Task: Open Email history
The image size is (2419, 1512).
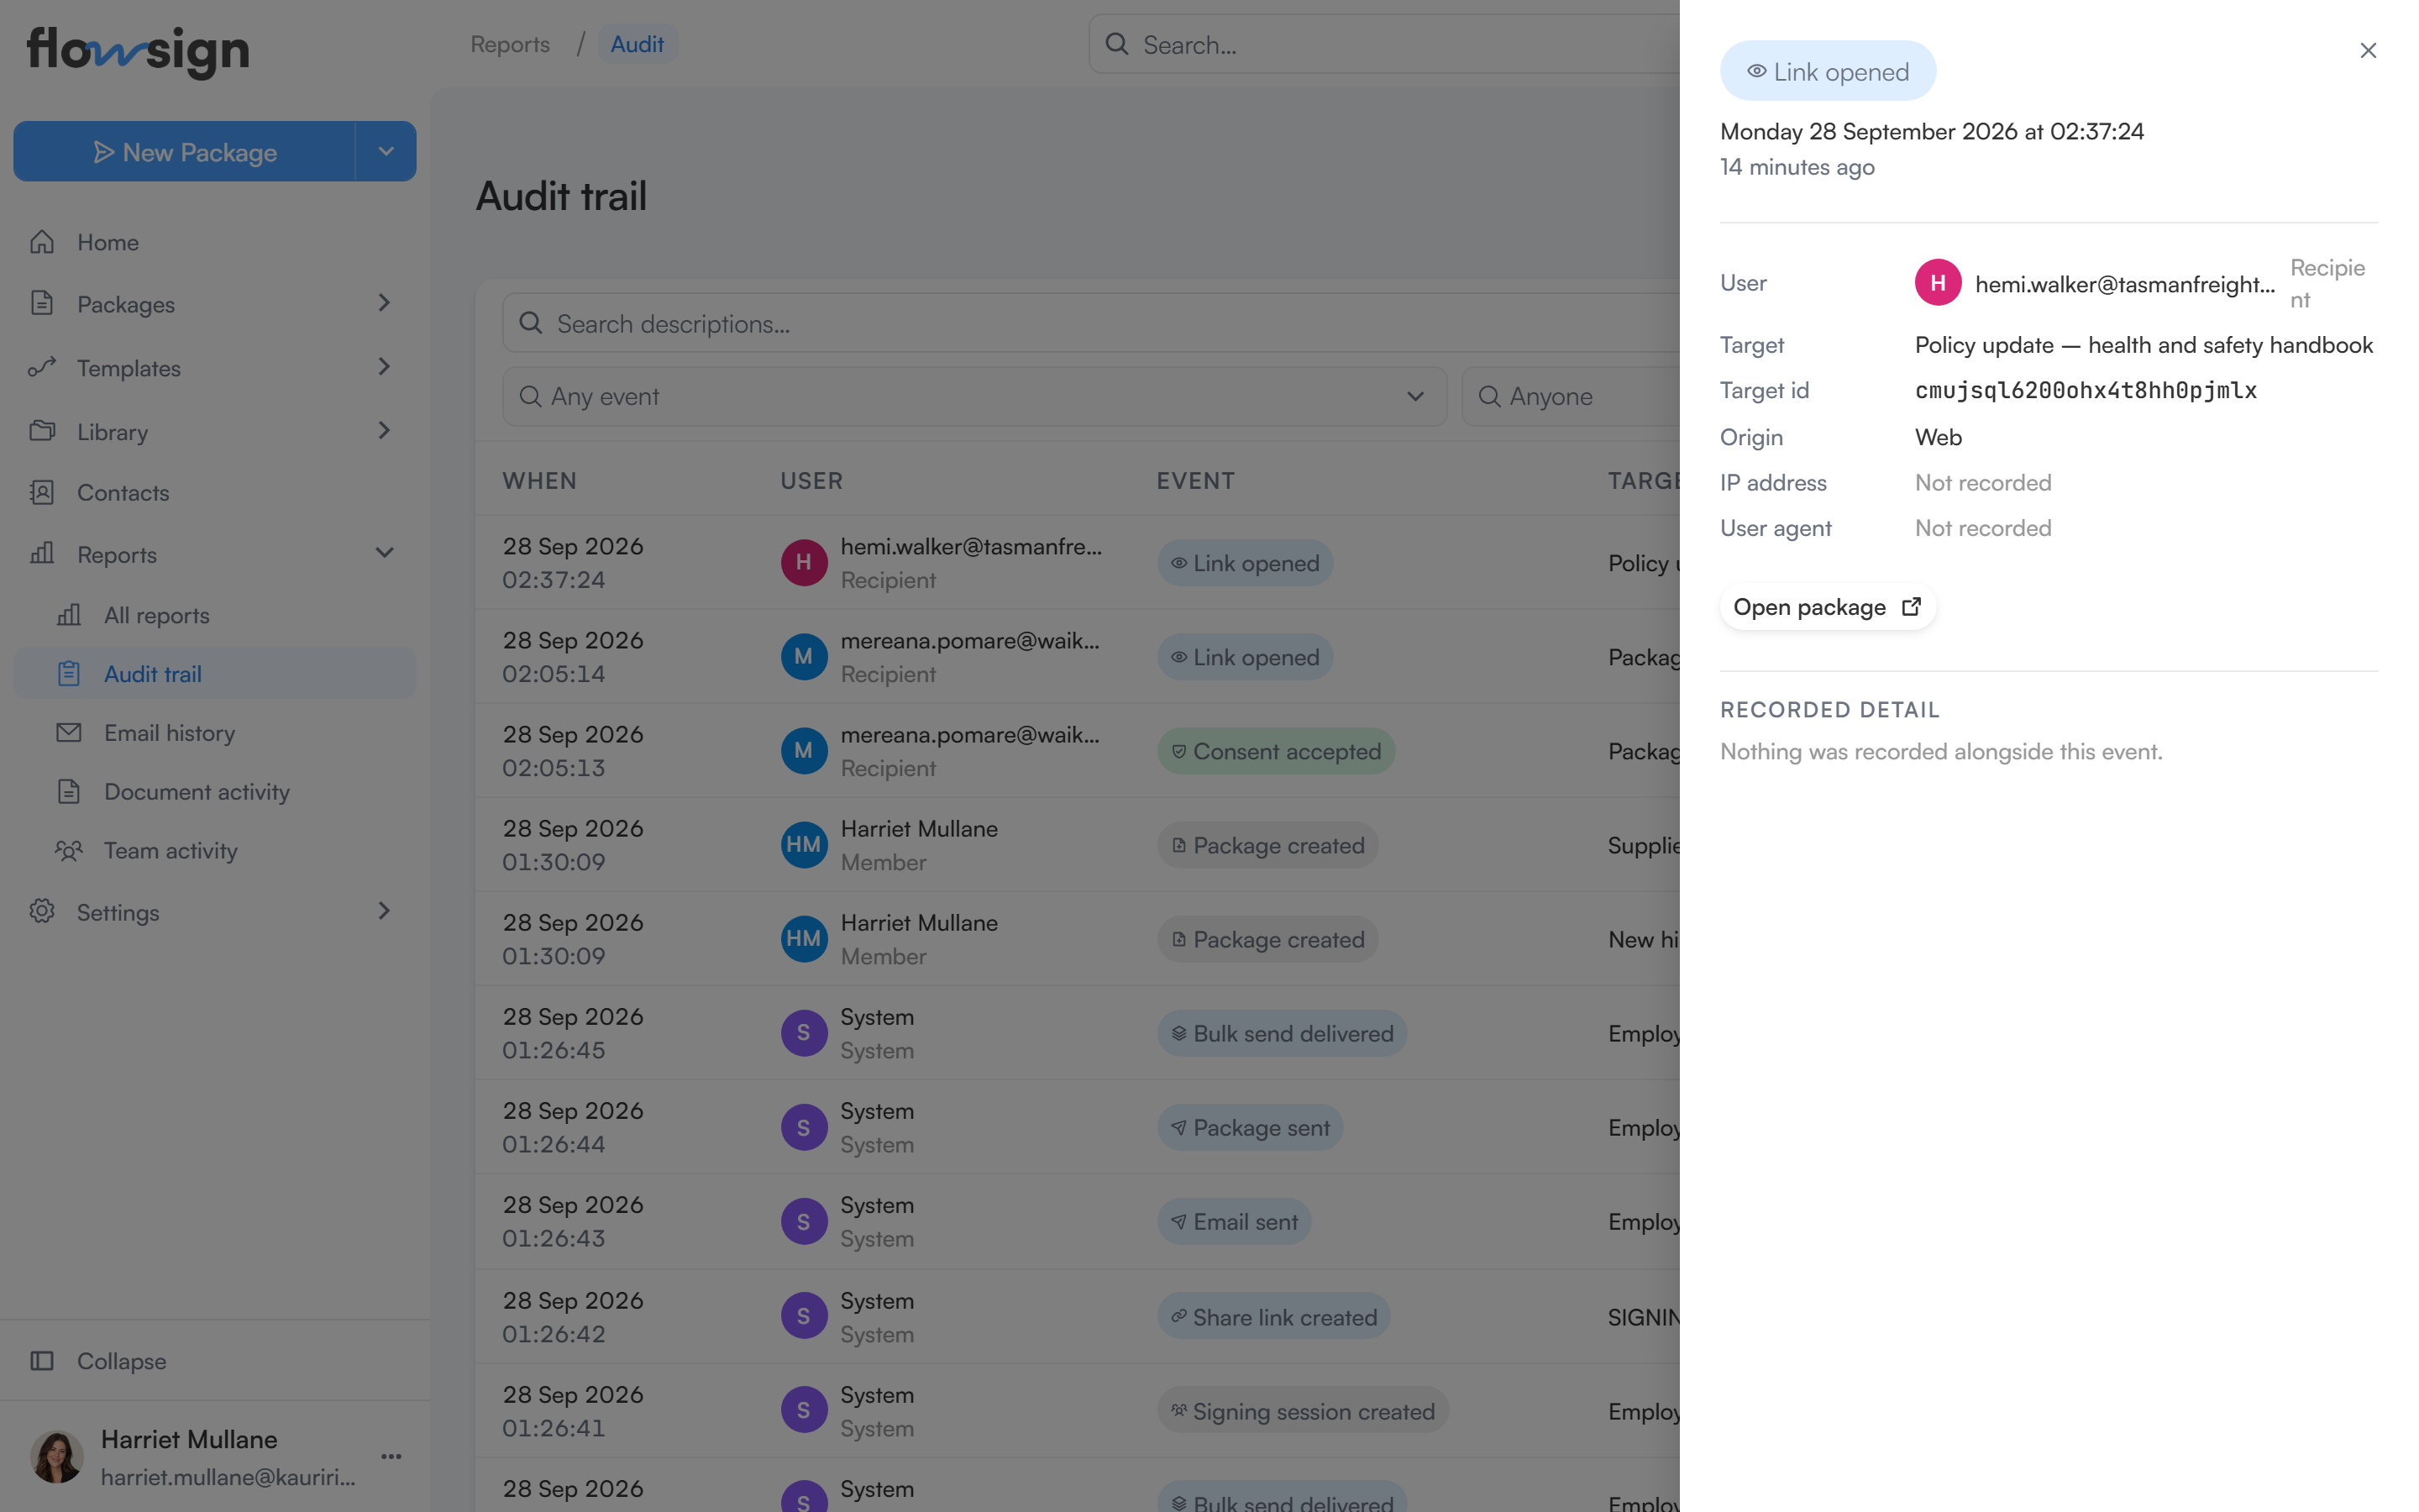Action: (x=214, y=733)
